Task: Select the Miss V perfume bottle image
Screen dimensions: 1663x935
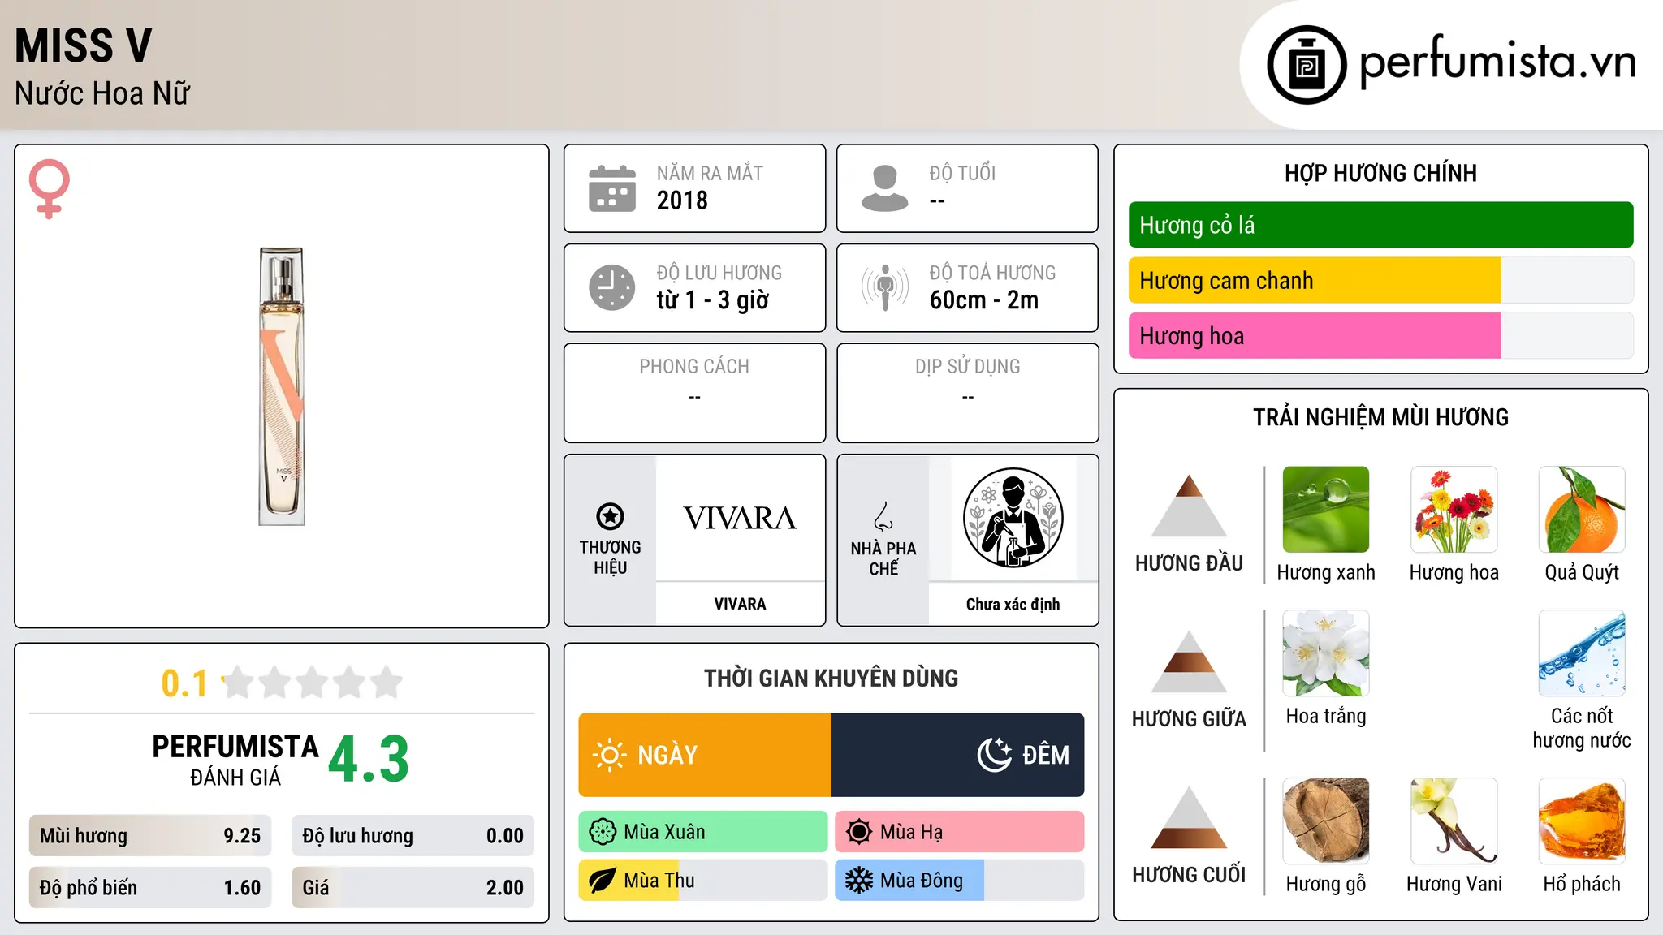Action: click(x=282, y=386)
